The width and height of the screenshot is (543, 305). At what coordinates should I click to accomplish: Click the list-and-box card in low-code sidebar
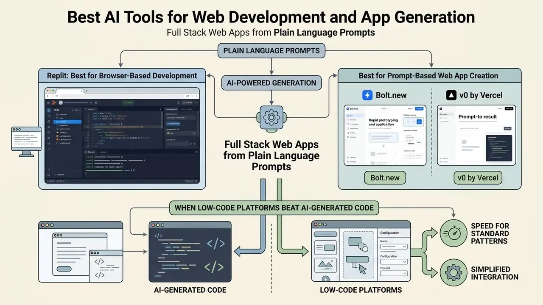pos(325,248)
